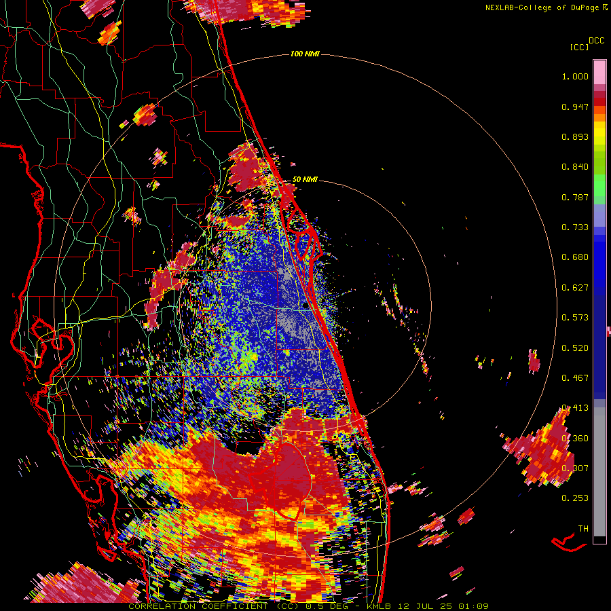Select the 50 NMI range ring label
611x611 pixels.
point(305,179)
